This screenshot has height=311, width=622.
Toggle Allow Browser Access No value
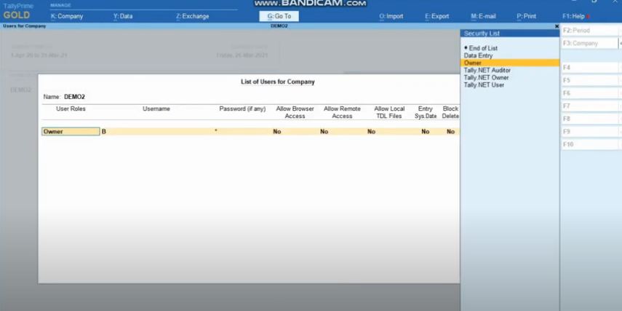(x=276, y=132)
